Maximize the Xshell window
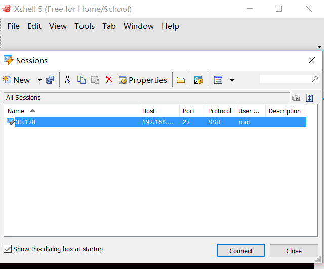 (279, 9)
